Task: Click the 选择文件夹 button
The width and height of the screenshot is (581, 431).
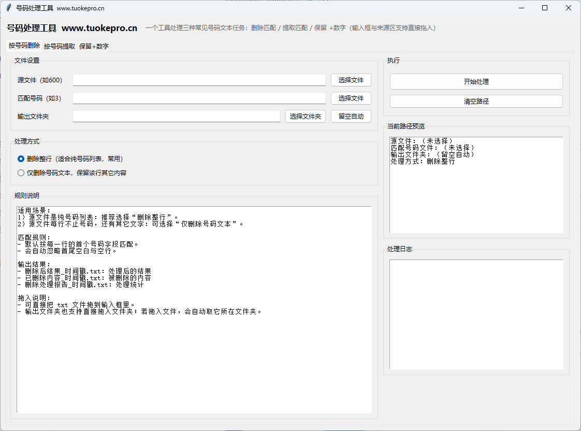Action: [306, 117]
